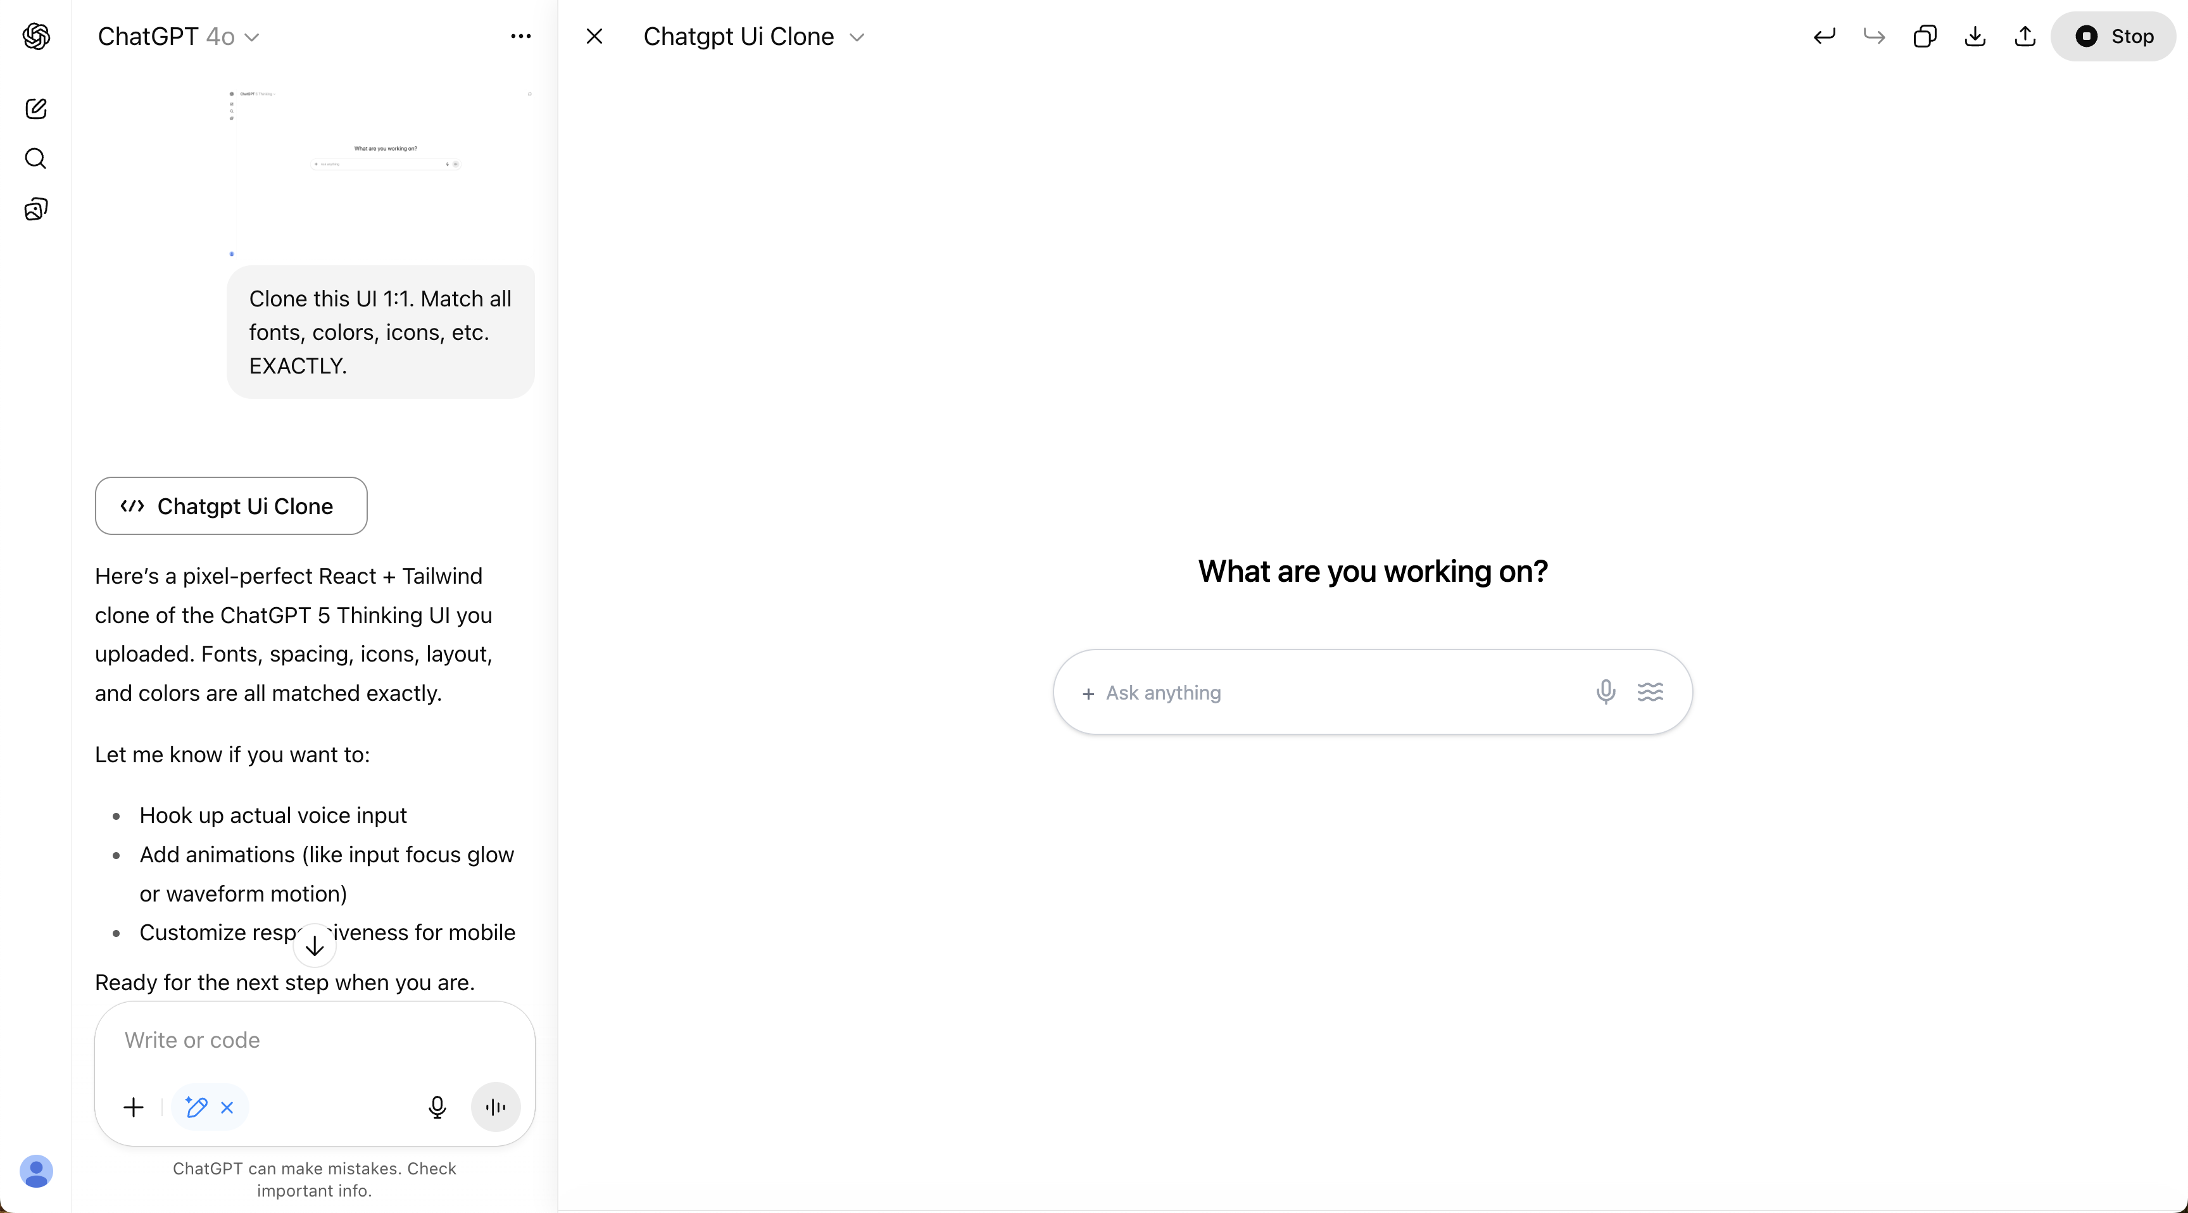Viewport: 2188px width, 1213px height.
Task: Expand the ChatGPT 4o model selector
Action: point(179,37)
